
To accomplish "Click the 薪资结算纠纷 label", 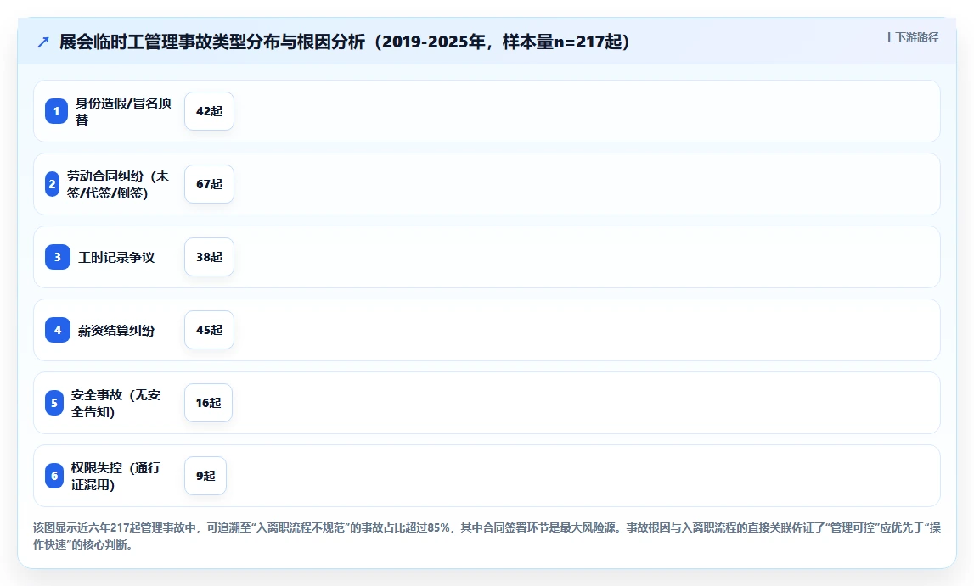I will pos(116,331).
